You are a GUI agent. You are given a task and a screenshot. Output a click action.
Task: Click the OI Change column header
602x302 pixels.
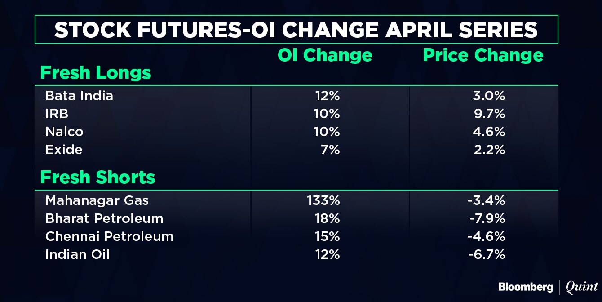point(325,55)
